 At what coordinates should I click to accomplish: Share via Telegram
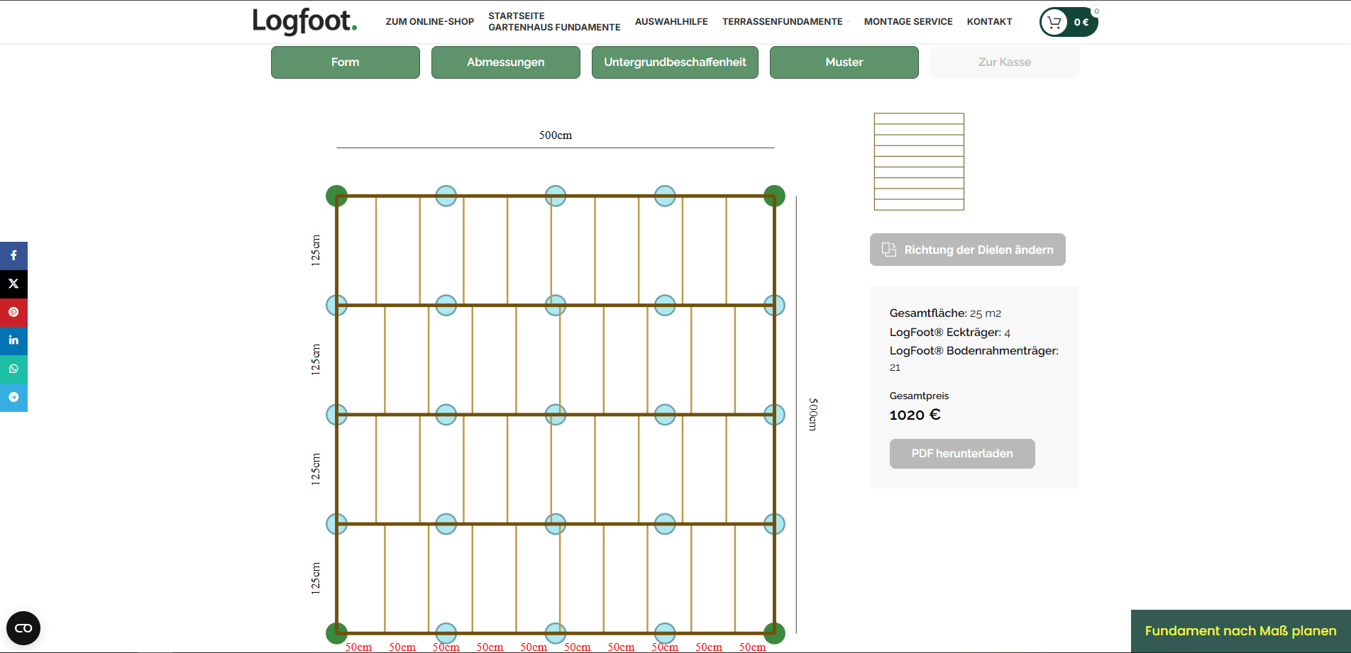point(13,397)
